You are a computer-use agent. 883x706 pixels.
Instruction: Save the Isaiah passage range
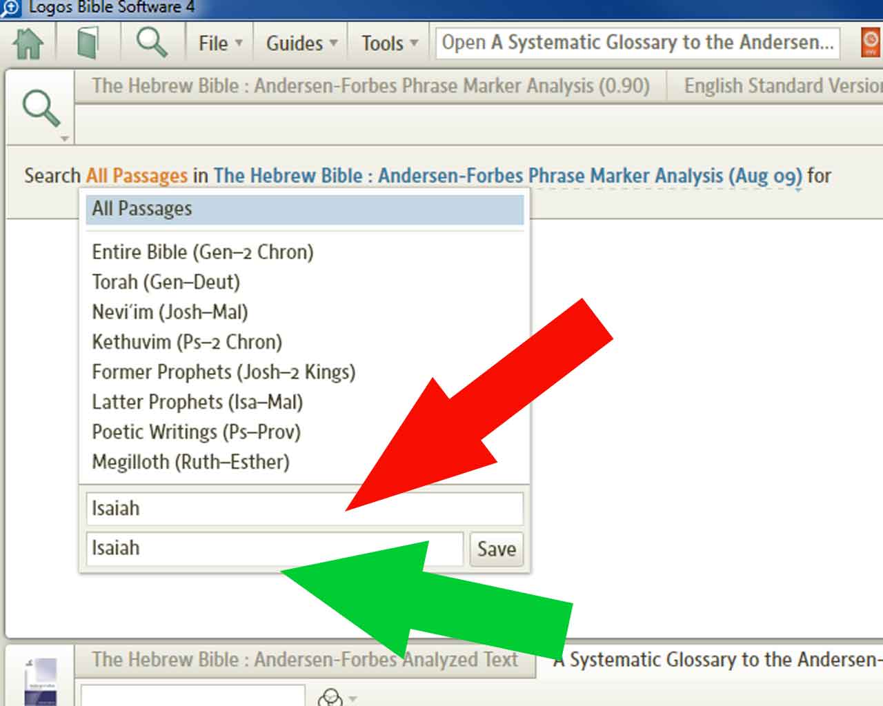pyautogui.click(x=497, y=549)
